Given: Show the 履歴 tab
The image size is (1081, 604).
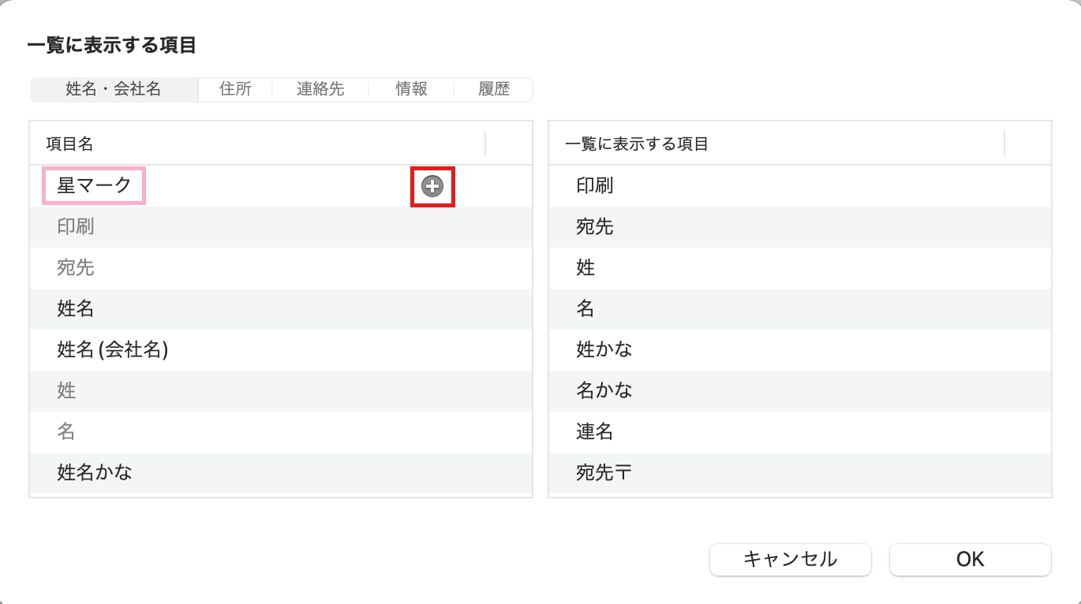Looking at the screenshot, I should coord(494,89).
